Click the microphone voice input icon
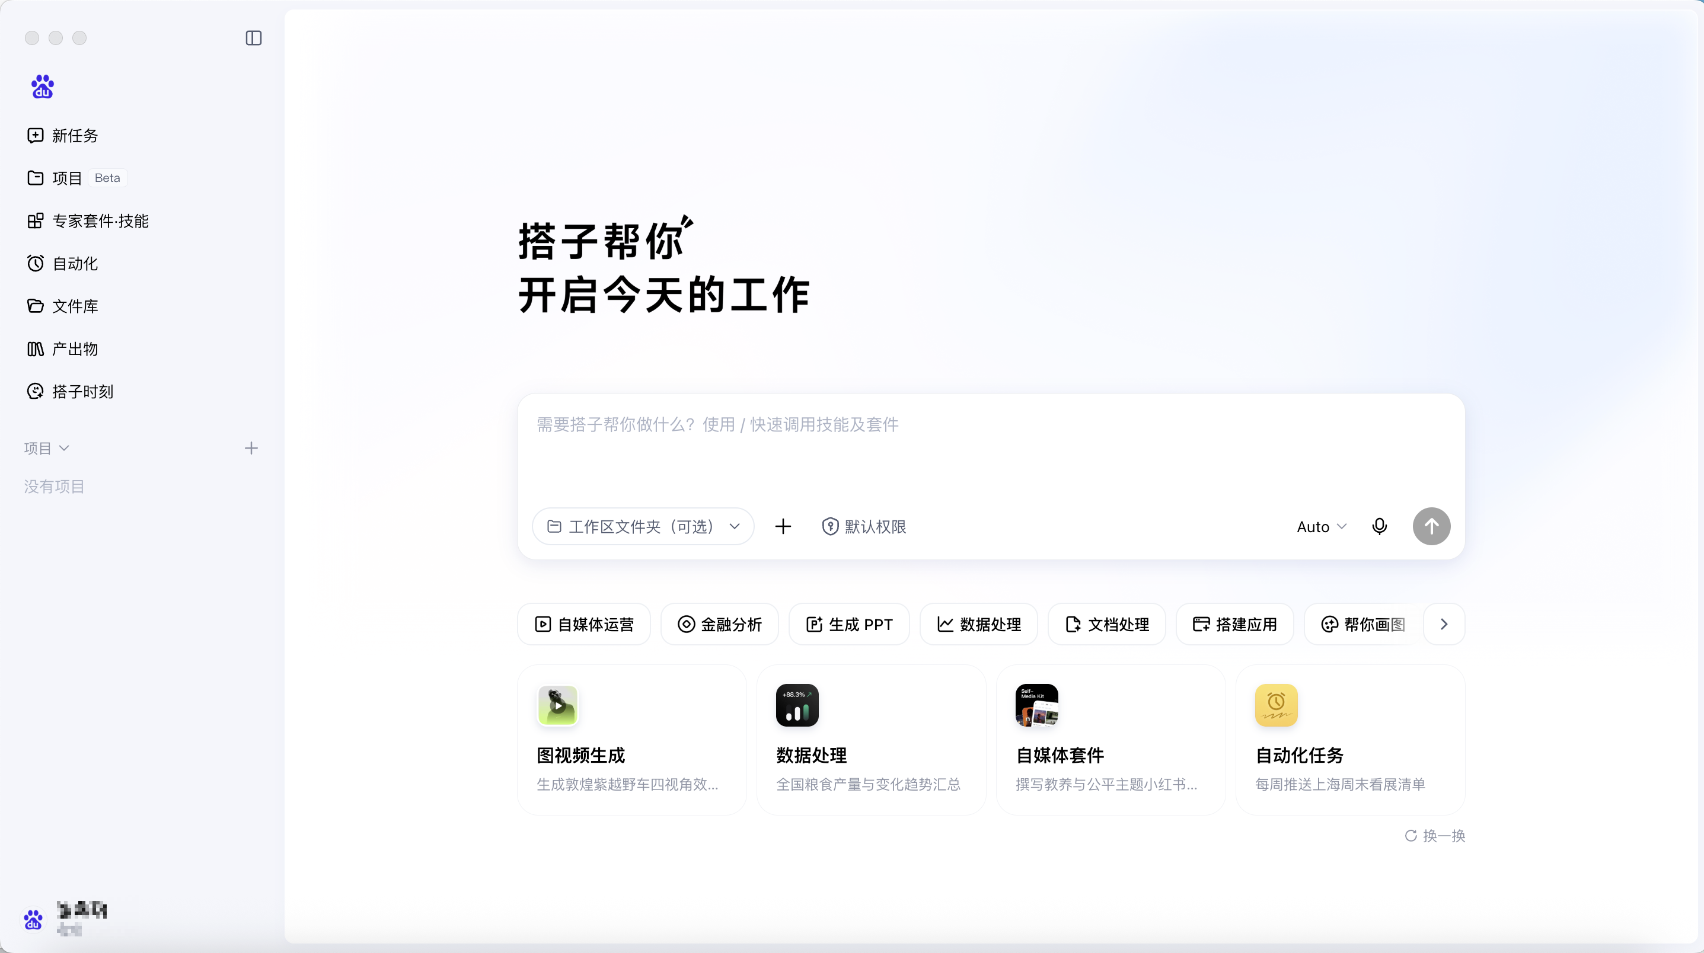This screenshot has height=953, width=1704. coord(1379,526)
